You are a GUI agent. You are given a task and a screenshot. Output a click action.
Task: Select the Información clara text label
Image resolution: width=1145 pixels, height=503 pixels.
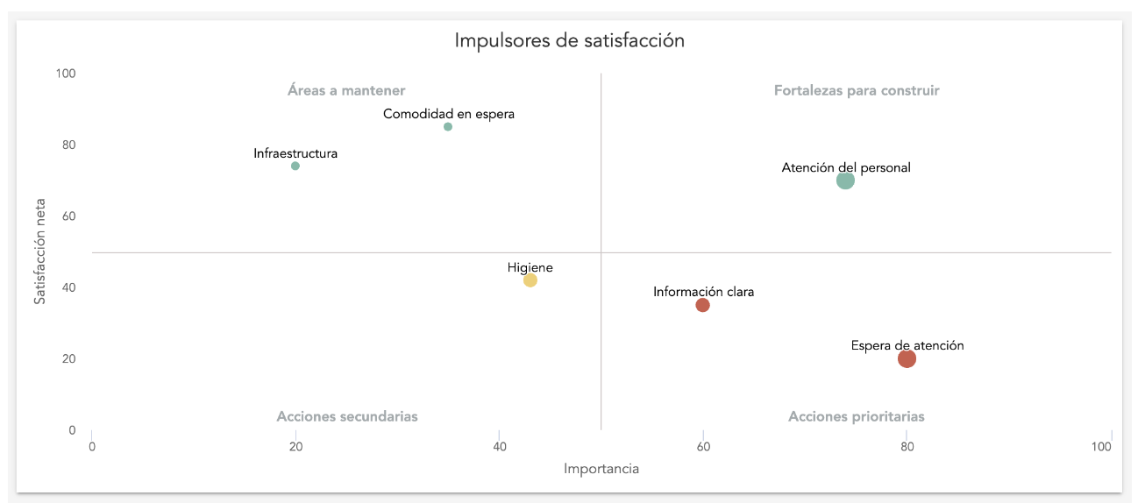[x=703, y=292]
